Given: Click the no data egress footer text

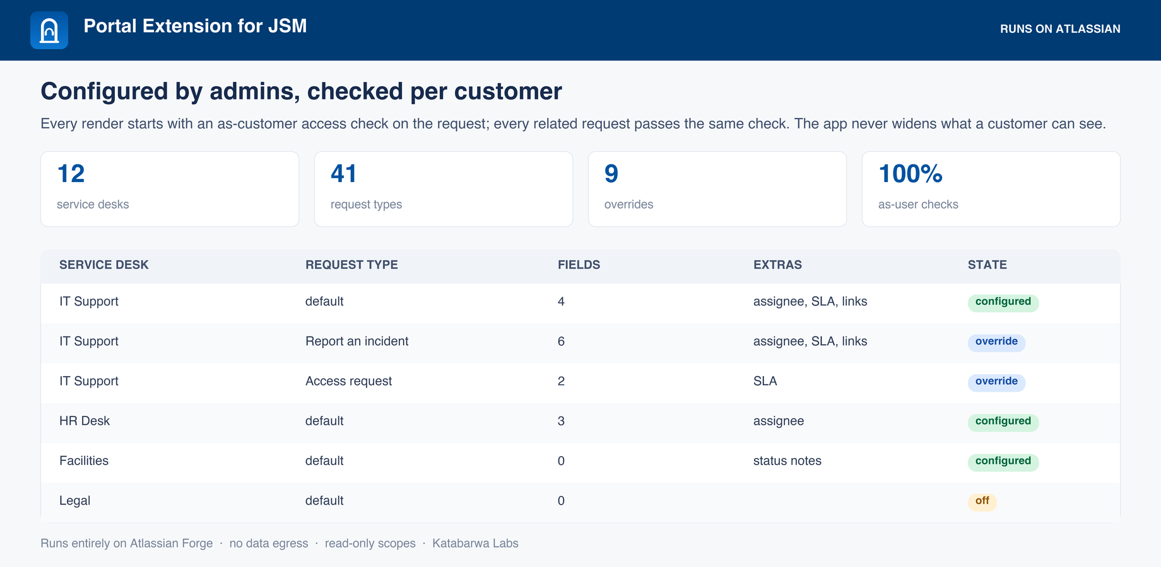Looking at the screenshot, I should click(269, 543).
